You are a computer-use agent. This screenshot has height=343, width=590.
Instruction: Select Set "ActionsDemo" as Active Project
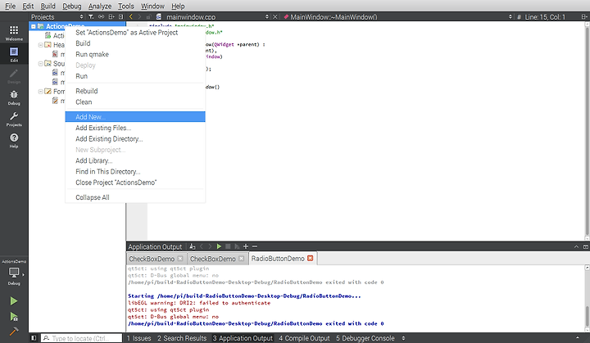[135, 33]
